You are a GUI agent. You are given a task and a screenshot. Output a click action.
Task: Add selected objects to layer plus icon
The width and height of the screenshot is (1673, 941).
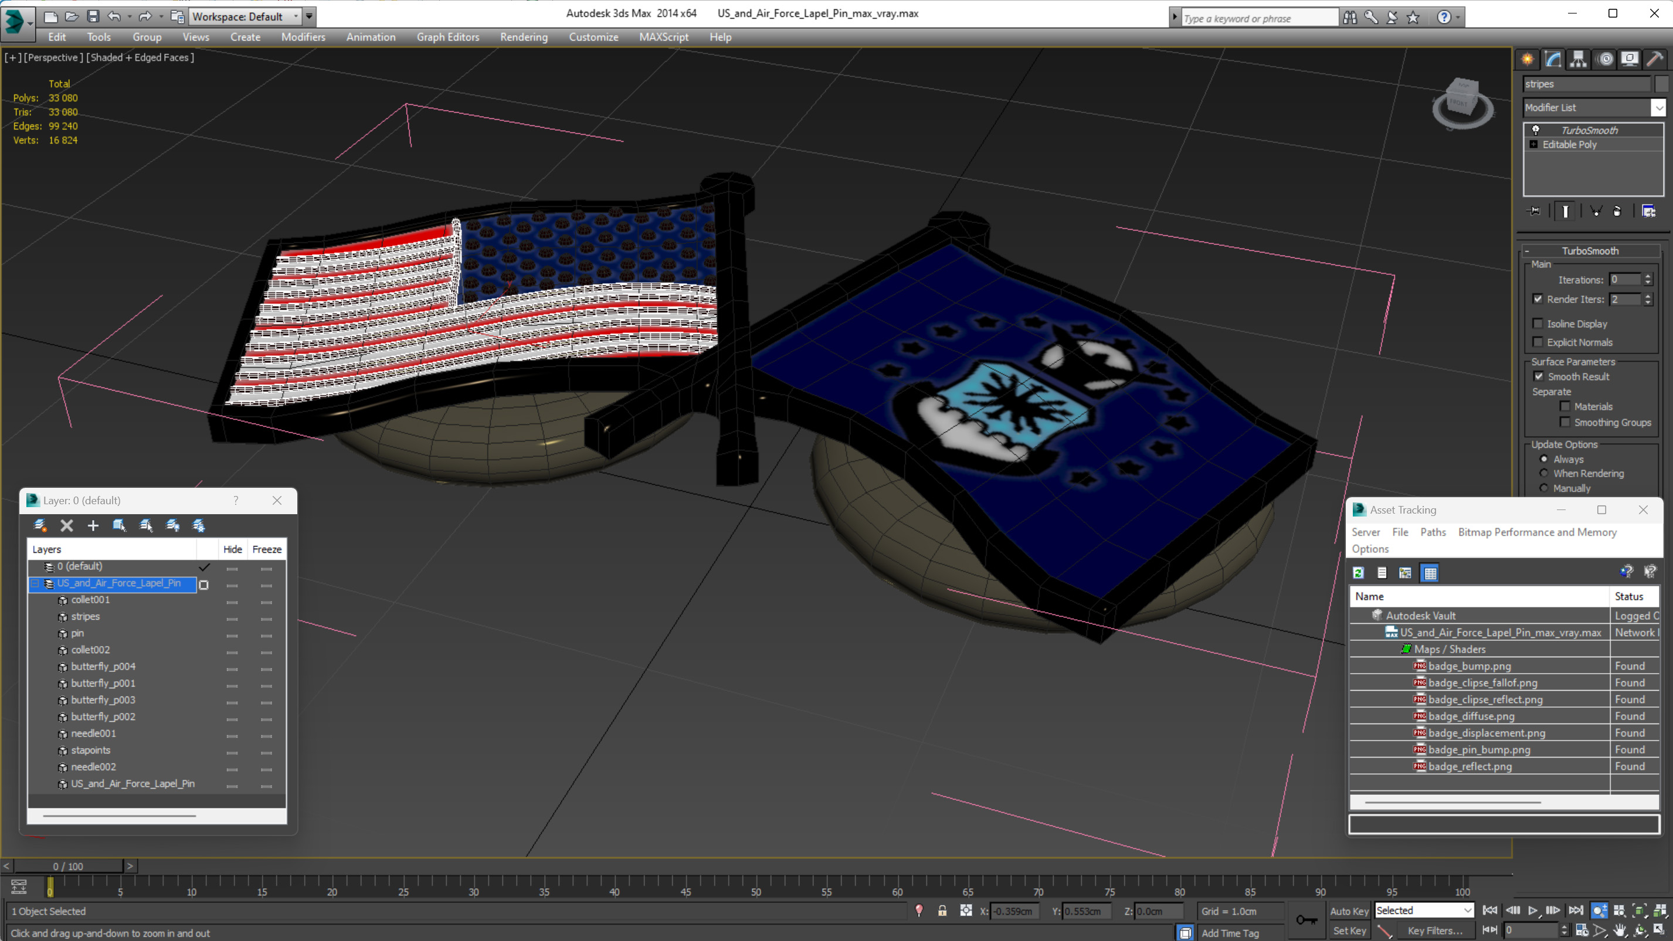coord(93,525)
